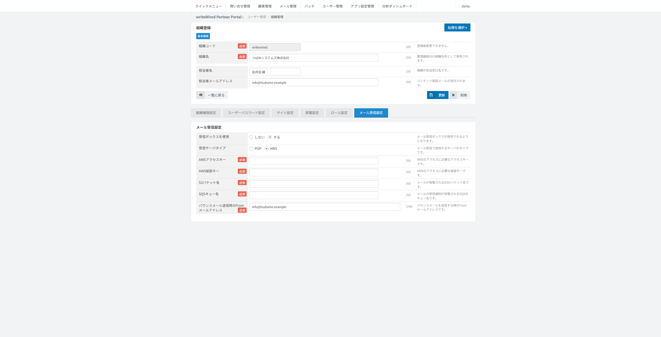This screenshot has width=661, height=337.
Task: Select する for 受信ボックスを使用
Action: [x=270, y=137]
